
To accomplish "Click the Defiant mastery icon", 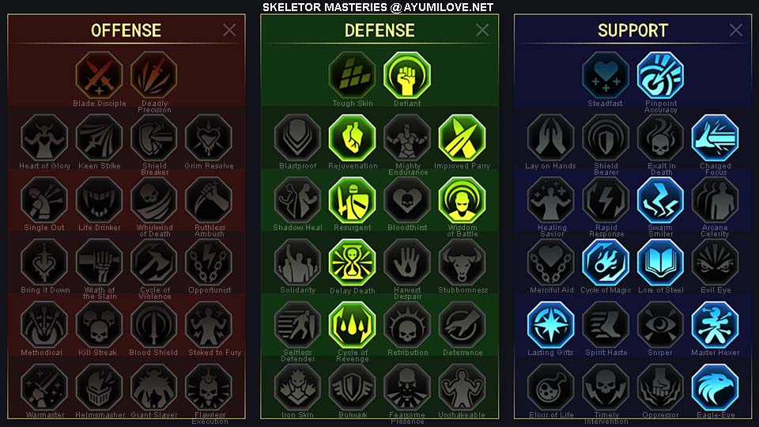I will click(x=407, y=76).
